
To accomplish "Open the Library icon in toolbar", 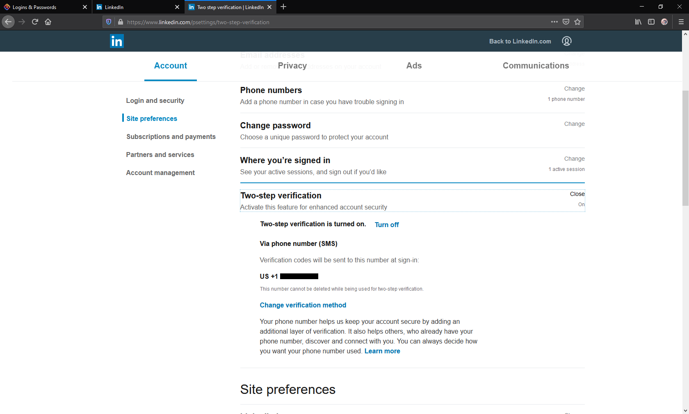I will pos(638,22).
